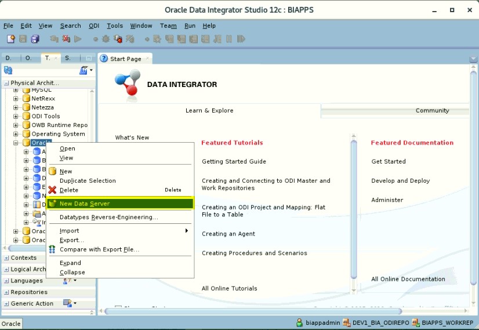Click the ODI Tools technology cylinder icon
The width and height of the screenshot is (479, 330).
(x=27, y=116)
